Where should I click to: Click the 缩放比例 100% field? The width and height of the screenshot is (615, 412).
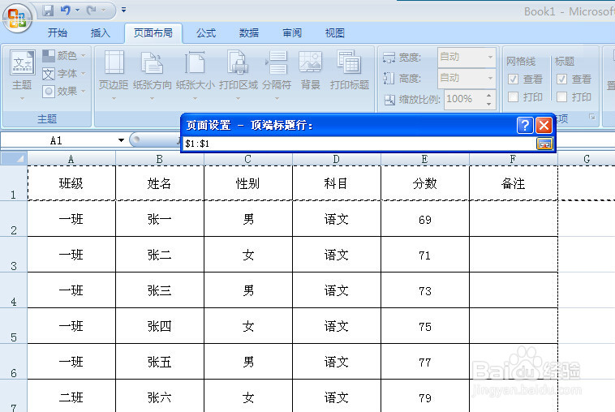463,99
